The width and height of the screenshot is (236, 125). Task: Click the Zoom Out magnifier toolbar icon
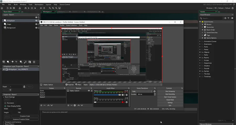pos(50,8)
